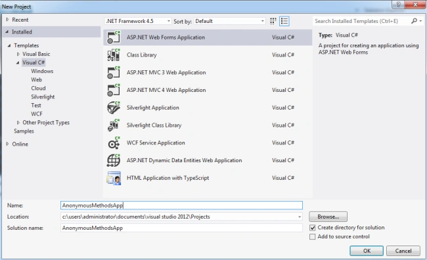Enable Add to source control checkbox
The width and height of the screenshot is (427, 260).
[312, 236]
